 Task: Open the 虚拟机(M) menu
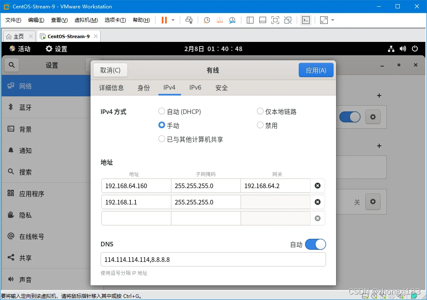pyautogui.click(x=85, y=20)
